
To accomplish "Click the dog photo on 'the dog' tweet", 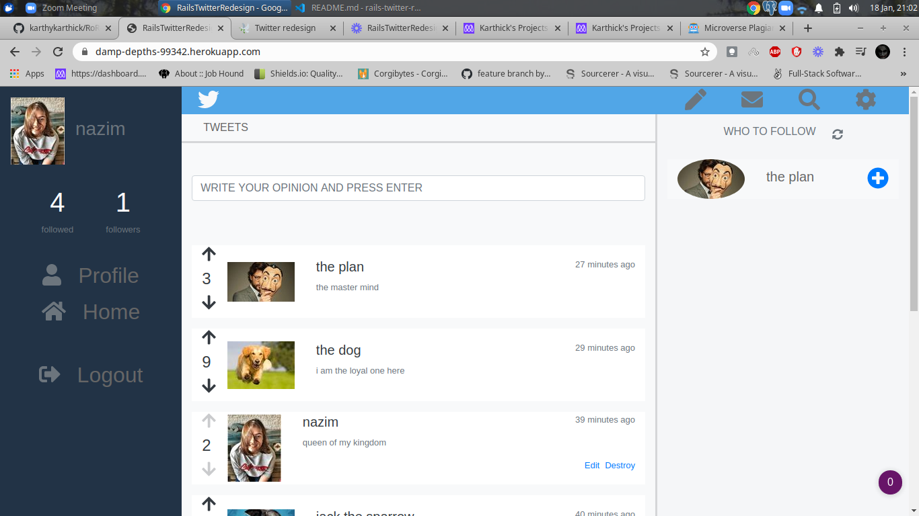I will click(x=261, y=365).
